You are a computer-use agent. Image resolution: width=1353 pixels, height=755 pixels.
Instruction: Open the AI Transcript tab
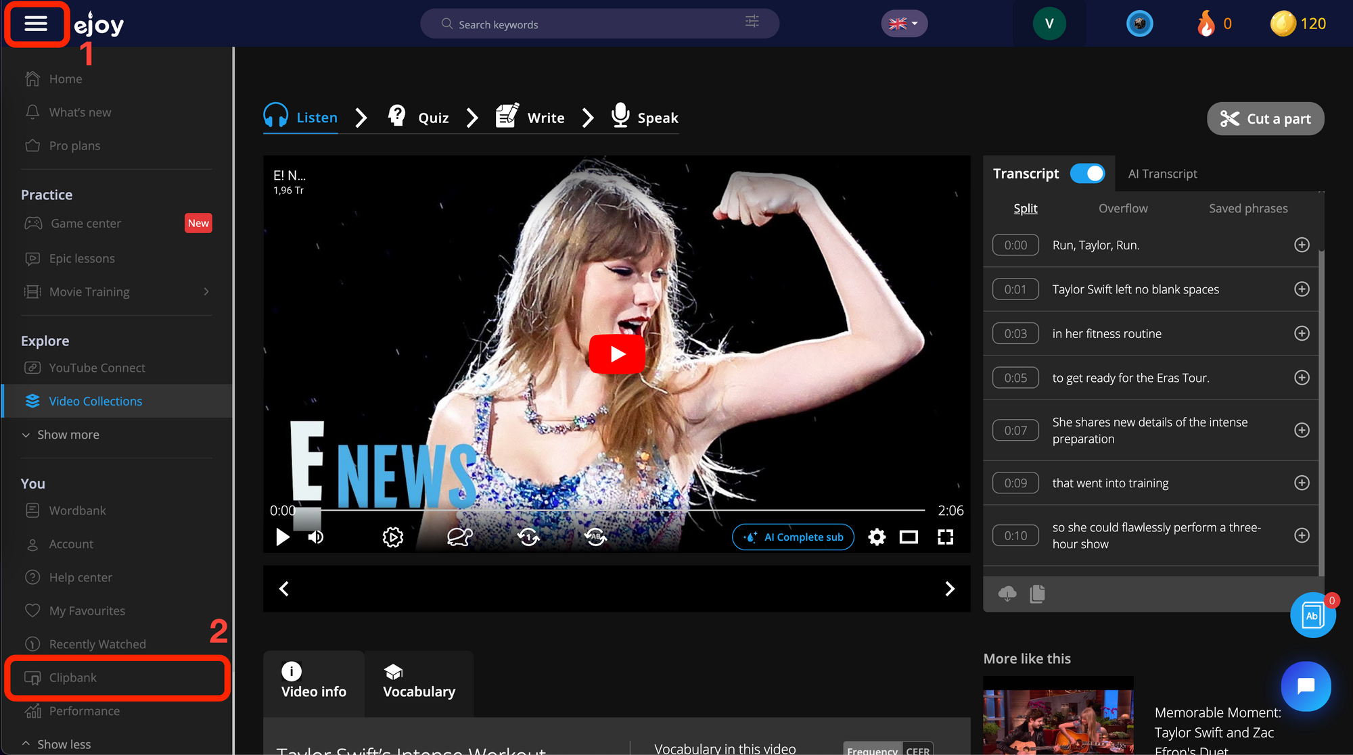pyautogui.click(x=1162, y=174)
